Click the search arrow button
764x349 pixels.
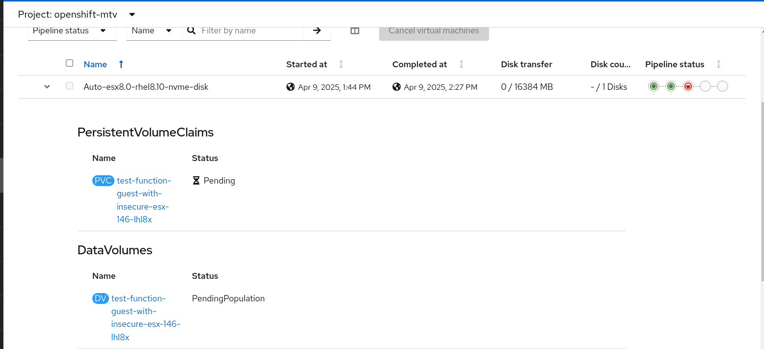tap(317, 30)
